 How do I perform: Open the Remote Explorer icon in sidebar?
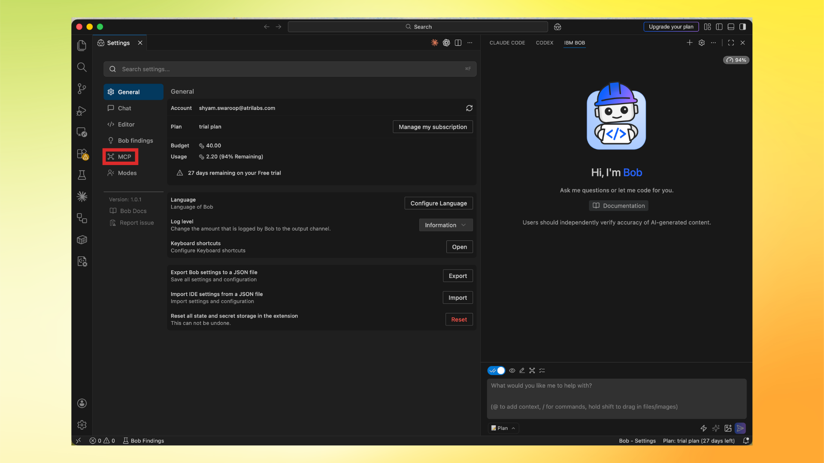click(82, 132)
